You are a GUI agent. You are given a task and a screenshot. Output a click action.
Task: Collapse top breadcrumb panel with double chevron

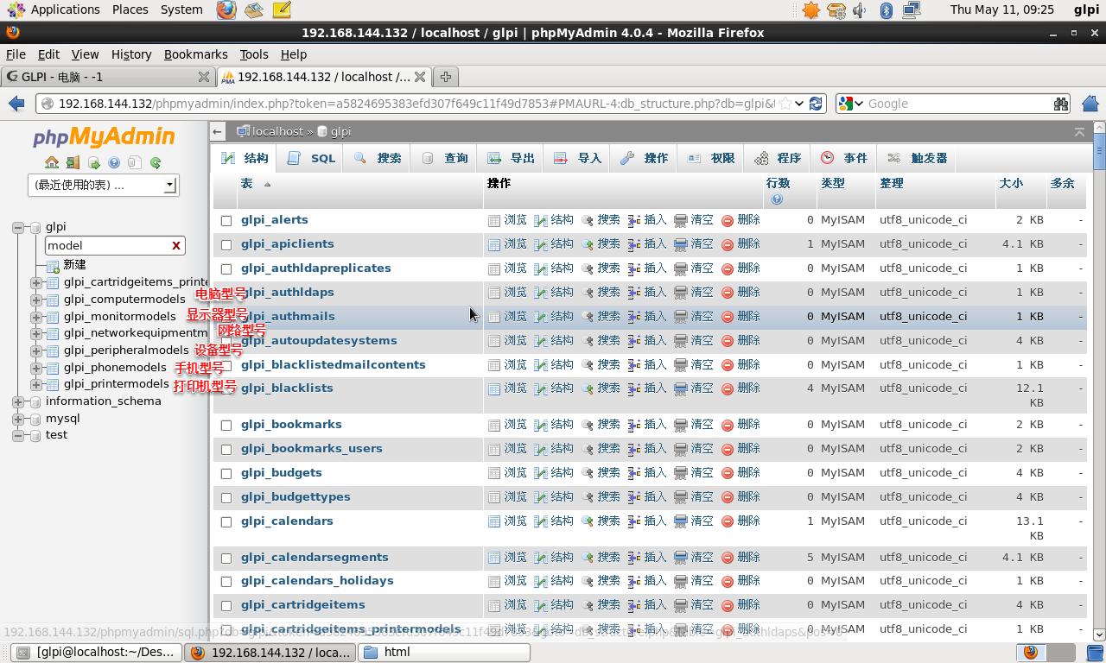tap(1079, 132)
